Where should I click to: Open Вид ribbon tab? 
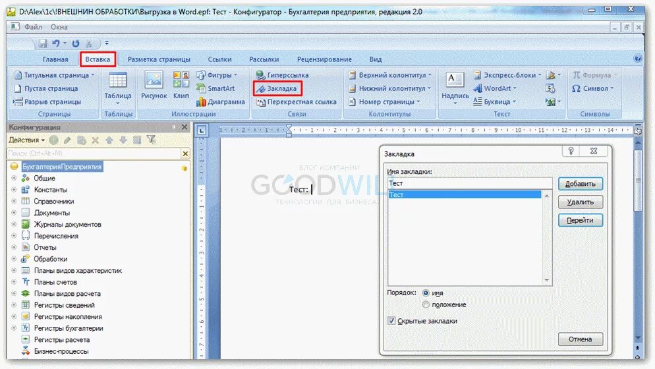click(x=375, y=59)
